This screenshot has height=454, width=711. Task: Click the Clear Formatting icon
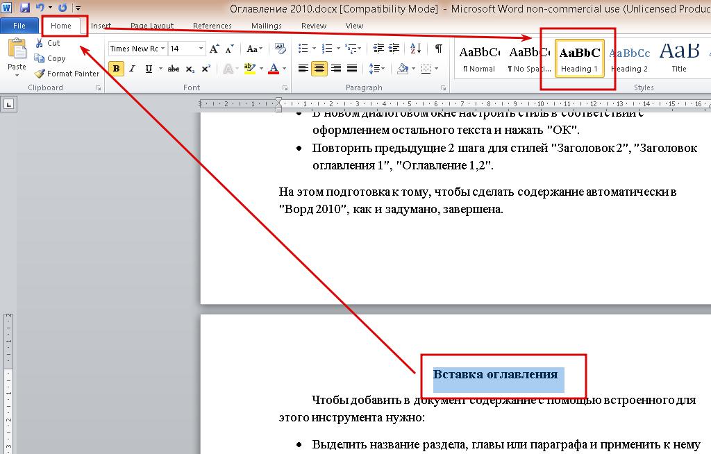(280, 49)
